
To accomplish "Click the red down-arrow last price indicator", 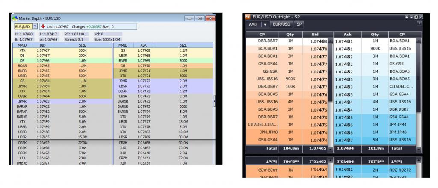I will coord(43,26).
